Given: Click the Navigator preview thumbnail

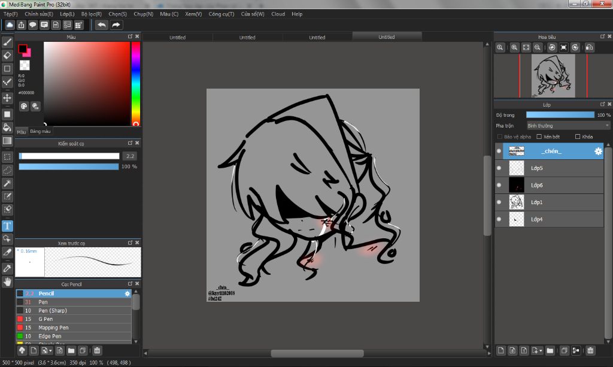Looking at the screenshot, I should pos(553,76).
